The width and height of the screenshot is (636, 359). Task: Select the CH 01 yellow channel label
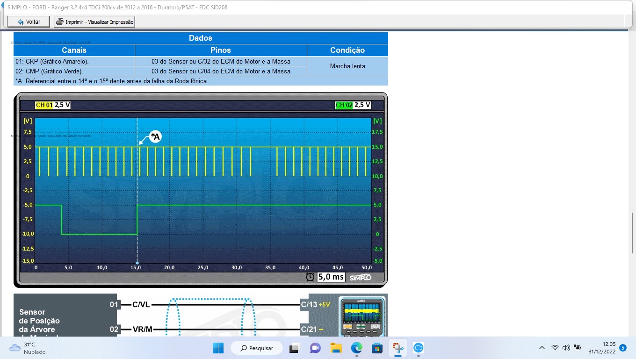[x=44, y=105]
